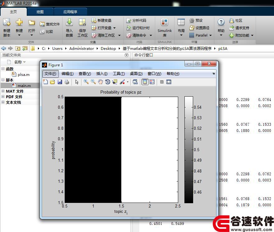Click the current folder panel actions button

click(x=127, y=55)
